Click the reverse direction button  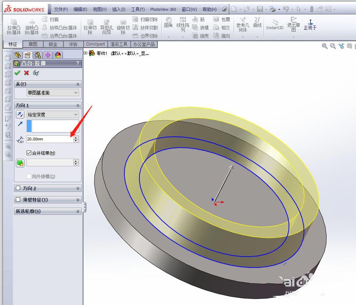20,114
